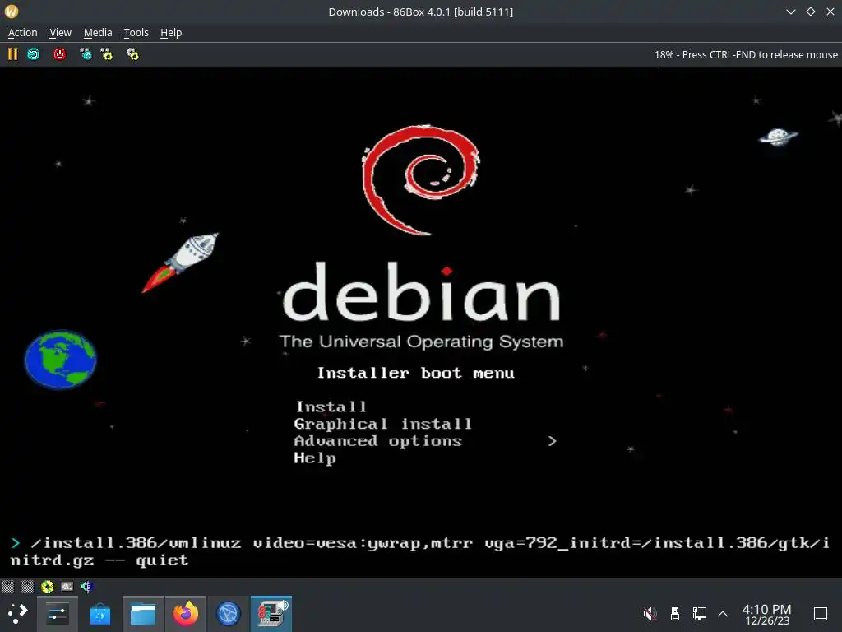This screenshot has height=632, width=842.
Task: Open the Action menu
Action: [22, 33]
